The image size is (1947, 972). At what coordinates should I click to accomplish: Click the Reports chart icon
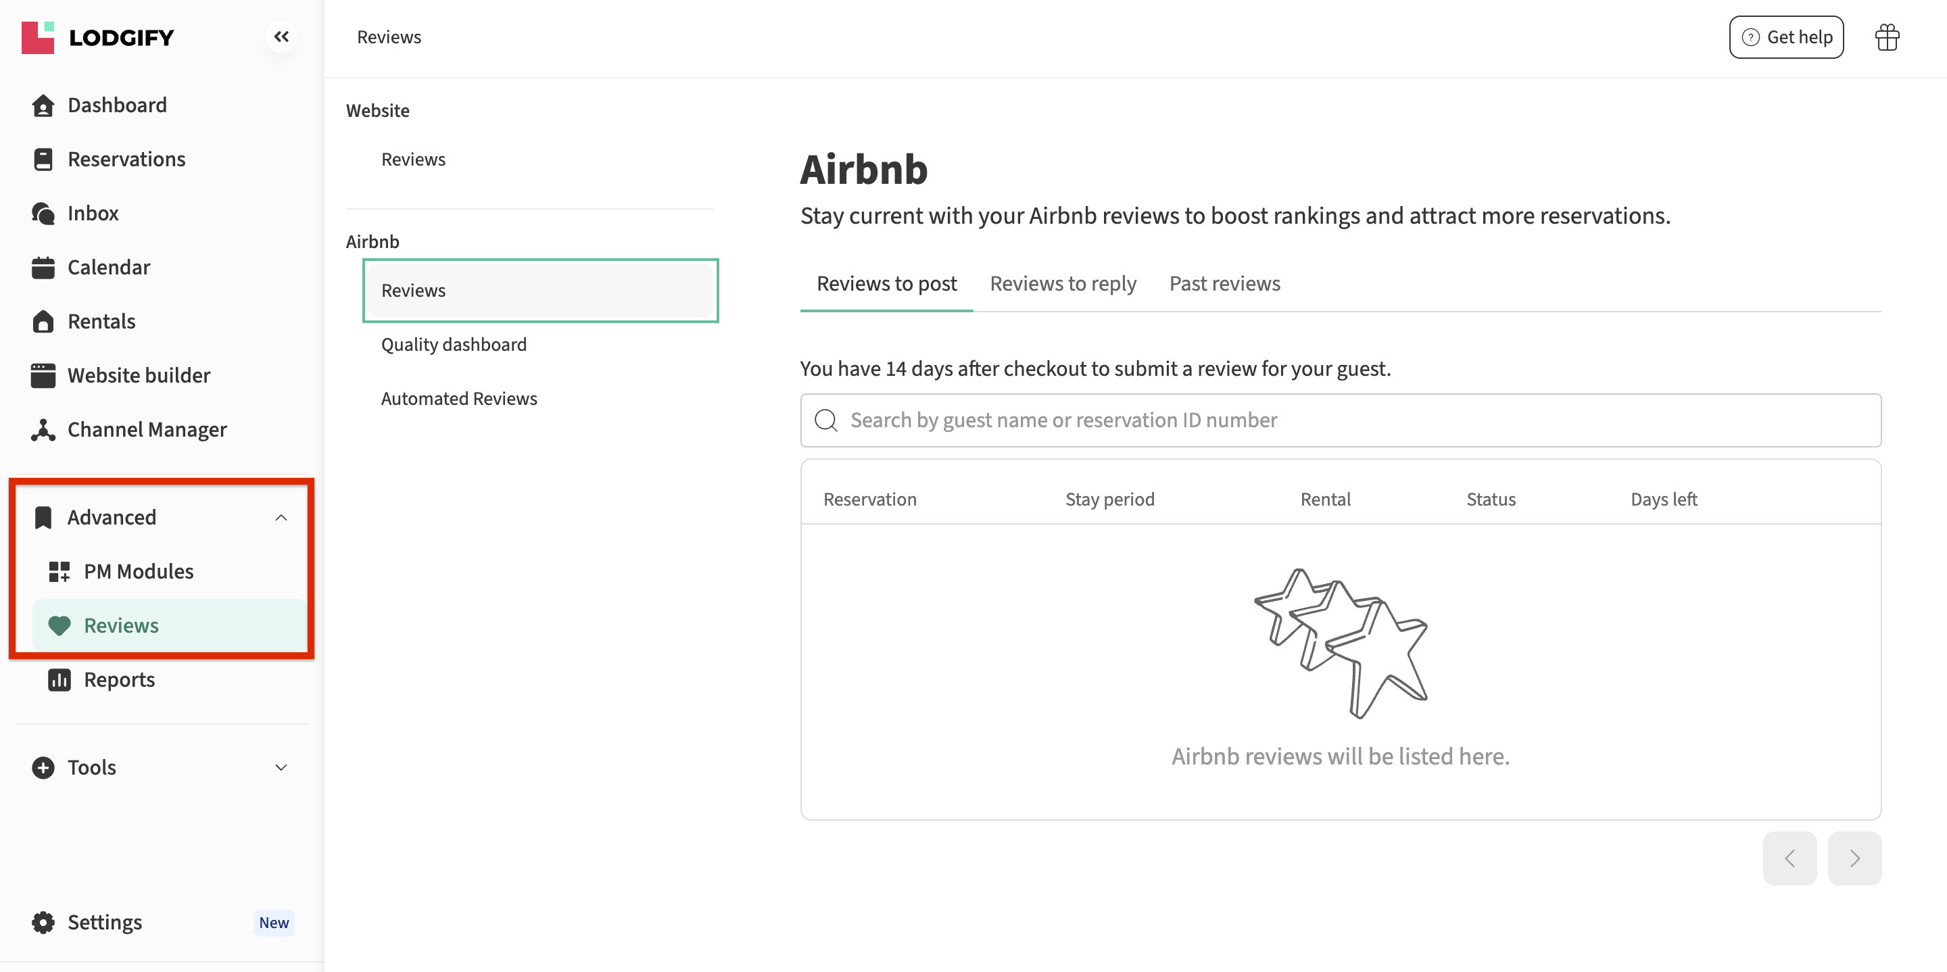(59, 679)
